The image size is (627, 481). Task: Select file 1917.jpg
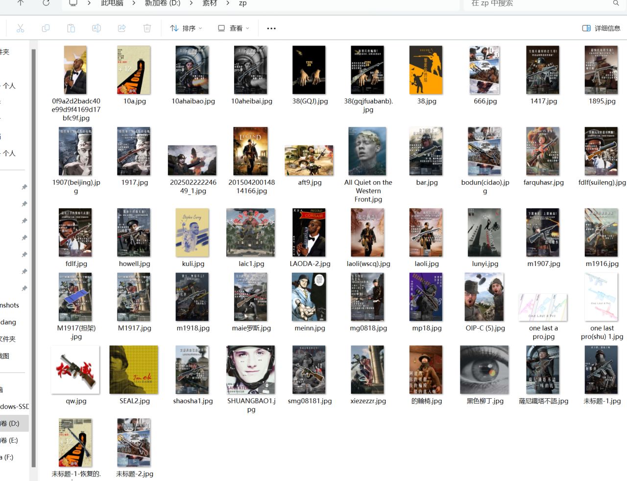pyautogui.click(x=134, y=157)
